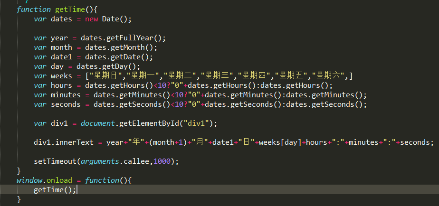
Task: Select the "星期日" string in the weeks array
Action: [x=106, y=76]
